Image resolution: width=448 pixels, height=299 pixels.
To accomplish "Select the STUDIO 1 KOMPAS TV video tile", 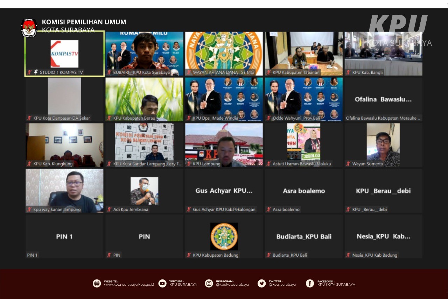I will [x=64, y=54].
